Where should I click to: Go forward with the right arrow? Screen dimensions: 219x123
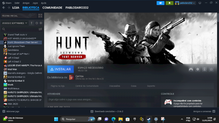click(9, 8)
